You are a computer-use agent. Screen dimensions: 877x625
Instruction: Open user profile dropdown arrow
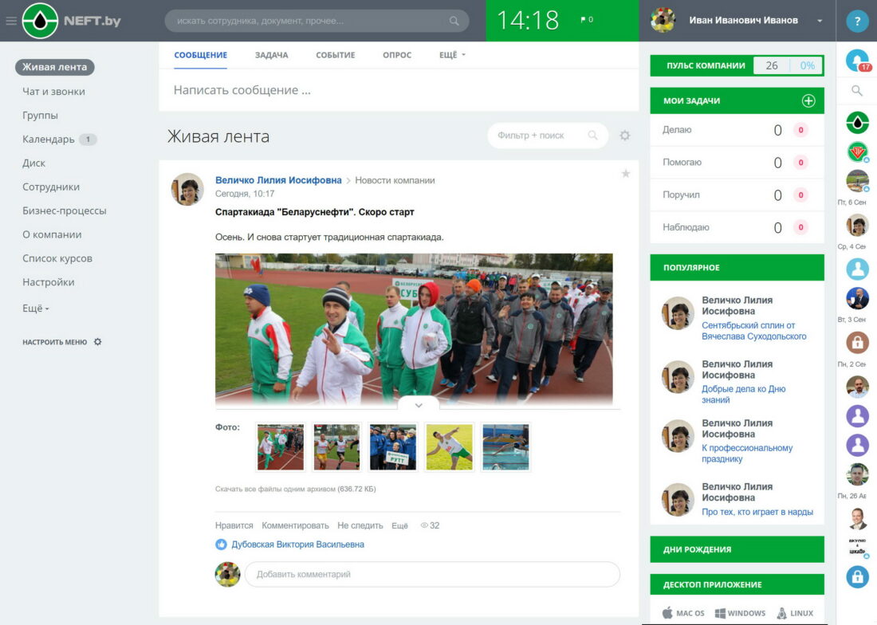tap(820, 21)
